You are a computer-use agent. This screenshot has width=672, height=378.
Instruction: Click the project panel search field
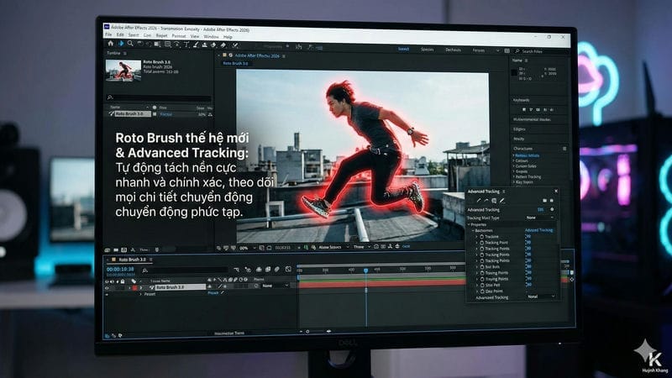click(159, 97)
